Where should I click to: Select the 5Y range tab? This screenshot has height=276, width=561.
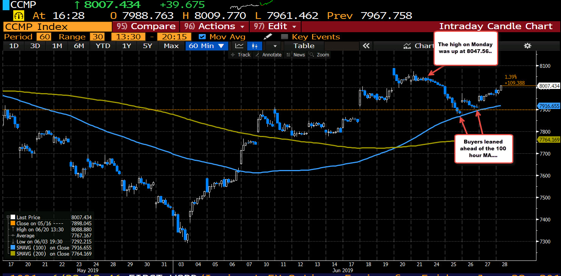click(148, 46)
